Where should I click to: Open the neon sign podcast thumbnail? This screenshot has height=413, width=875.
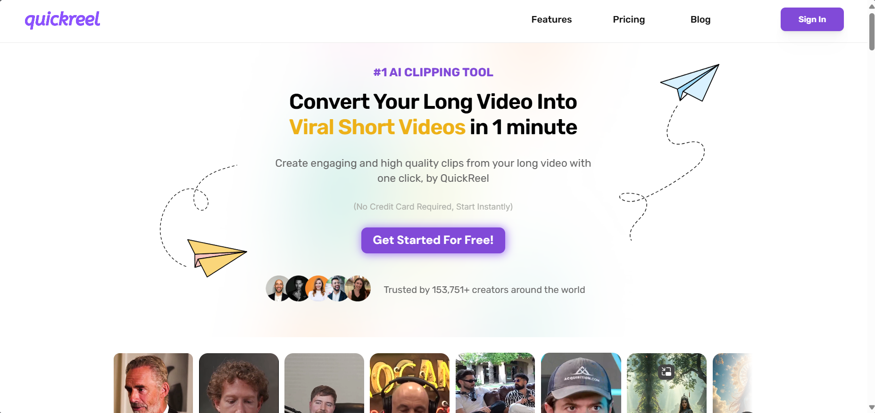(409, 383)
